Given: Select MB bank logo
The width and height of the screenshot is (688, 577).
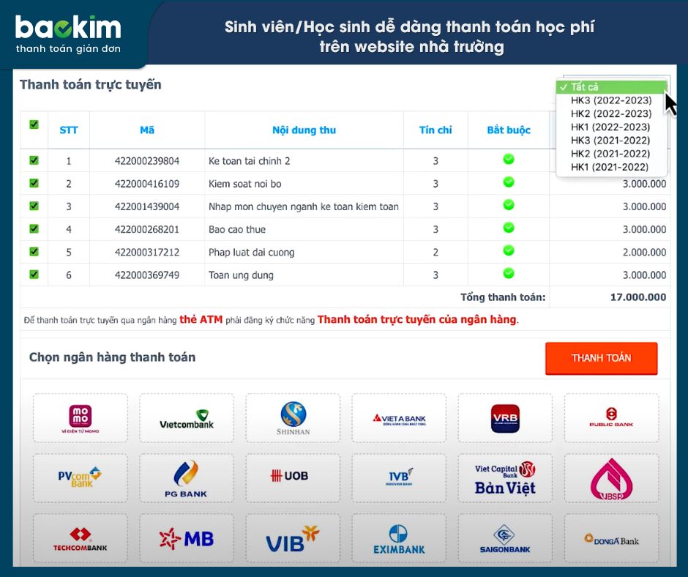Looking at the screenshot, I should 187,538.
